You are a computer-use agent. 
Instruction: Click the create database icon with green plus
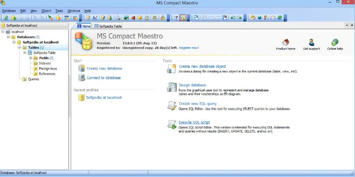coord(14,18)
